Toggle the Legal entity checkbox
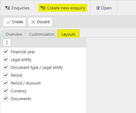This screenshot has width=136, height=113. tap(6, 59)
